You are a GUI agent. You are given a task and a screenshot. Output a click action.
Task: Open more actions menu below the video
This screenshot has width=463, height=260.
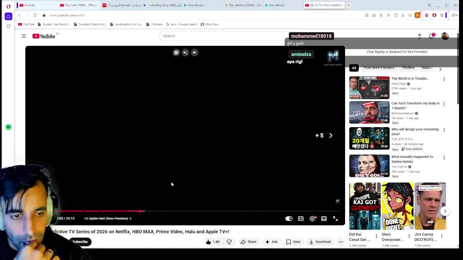click(x=341, y=242)
